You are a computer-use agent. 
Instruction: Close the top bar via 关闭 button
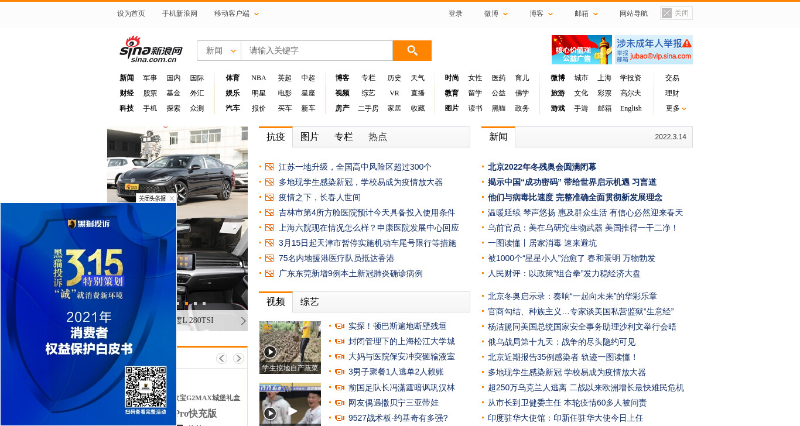pyautogui.click(x=676, y=13)
